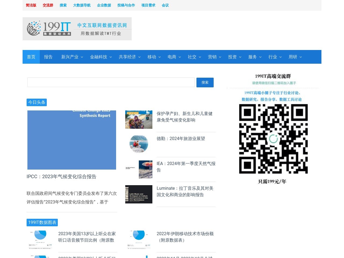
Task: Click the 投稿与合作 top link
Action: tap(126, 5)
